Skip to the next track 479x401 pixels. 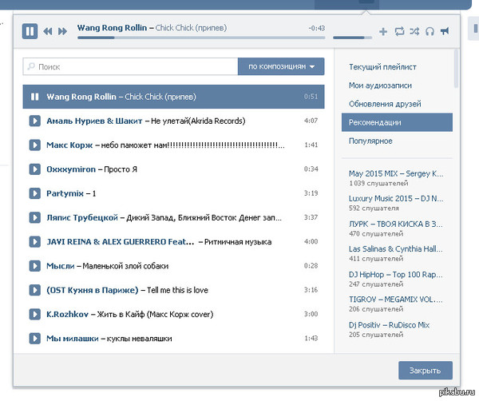coord(61,32)
